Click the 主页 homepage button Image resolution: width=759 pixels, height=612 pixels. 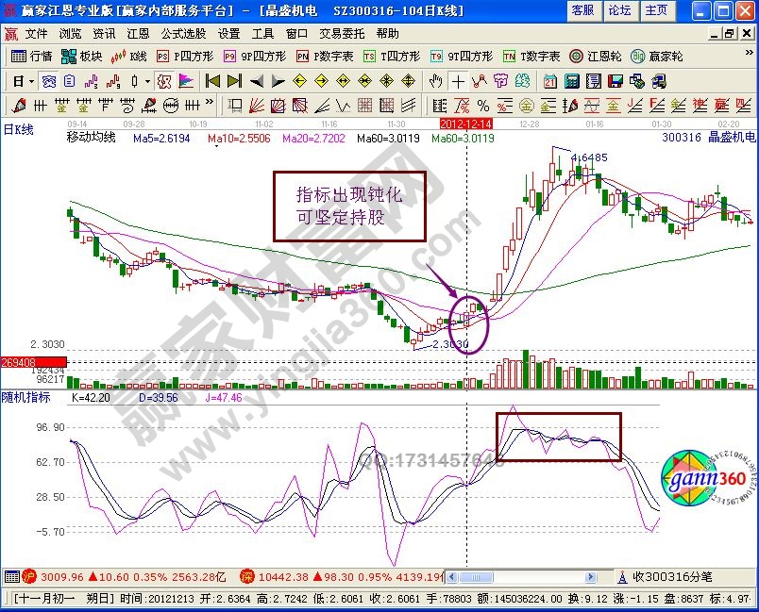tap(655, 10)
